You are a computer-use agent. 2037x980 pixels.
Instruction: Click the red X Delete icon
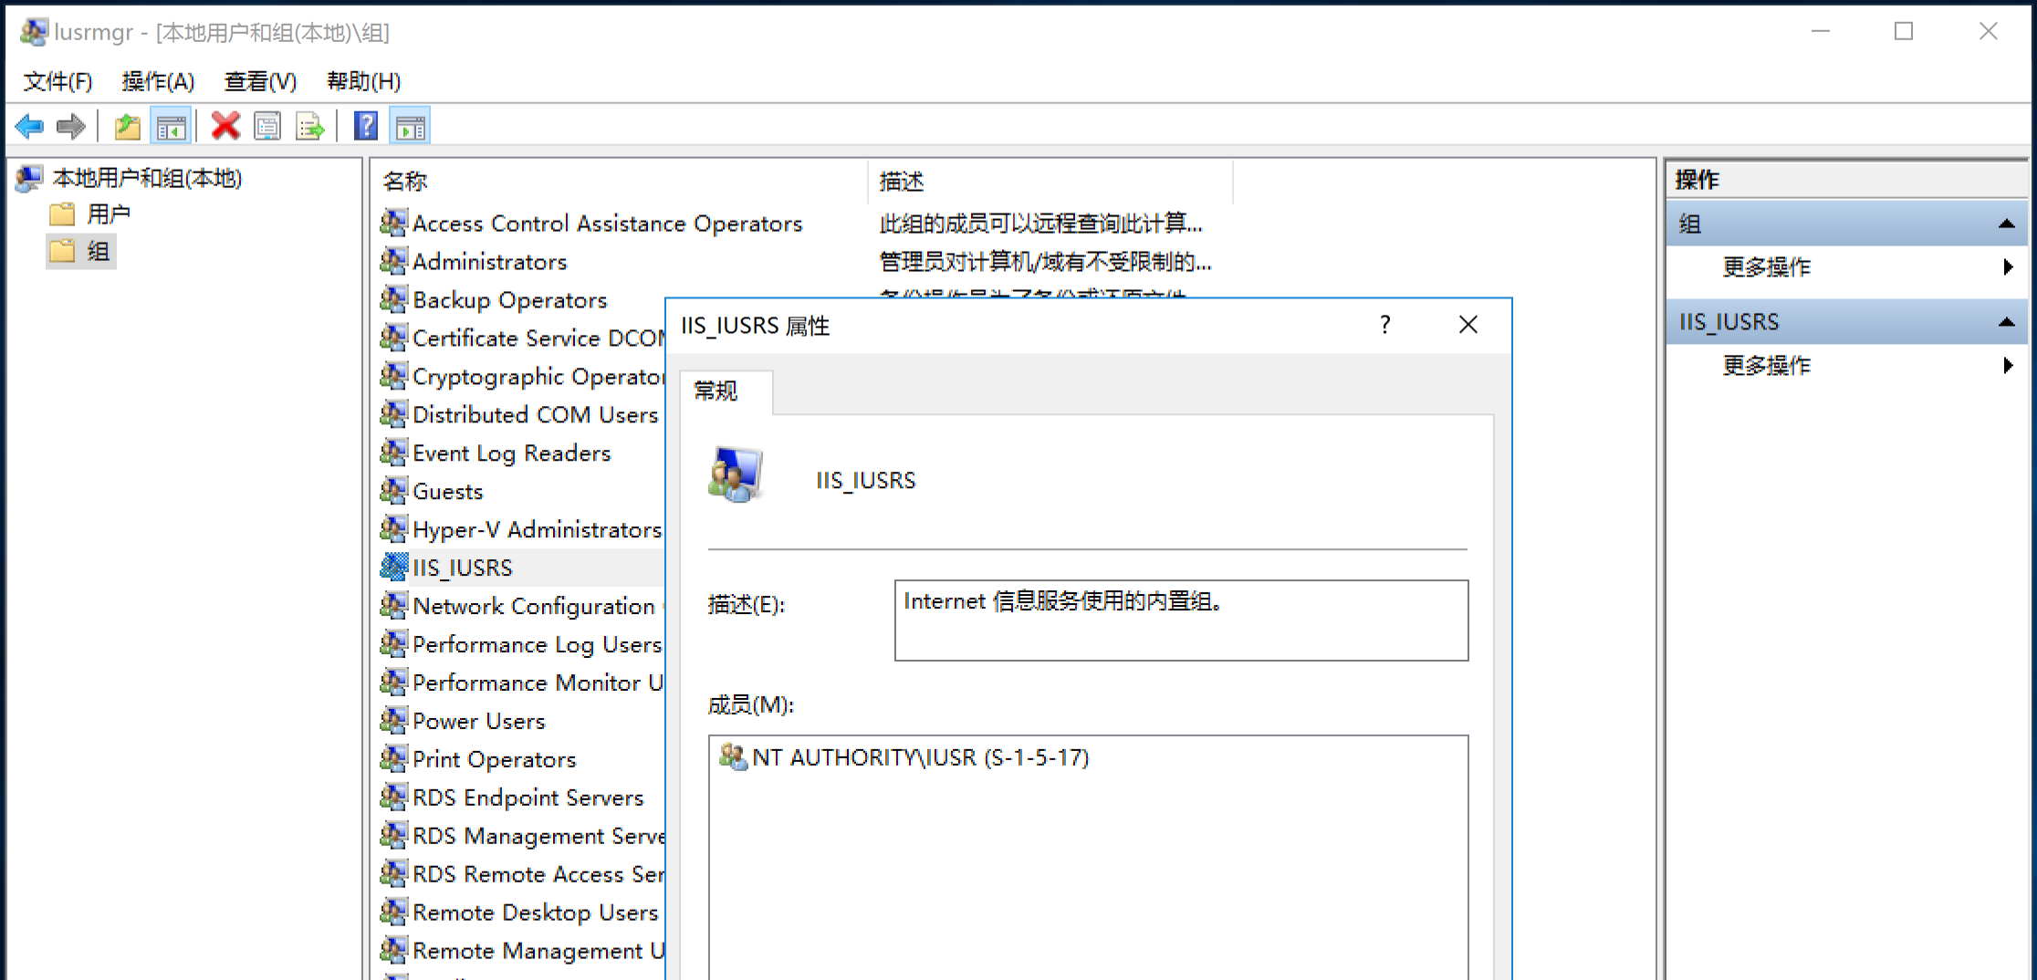(225, 126)
